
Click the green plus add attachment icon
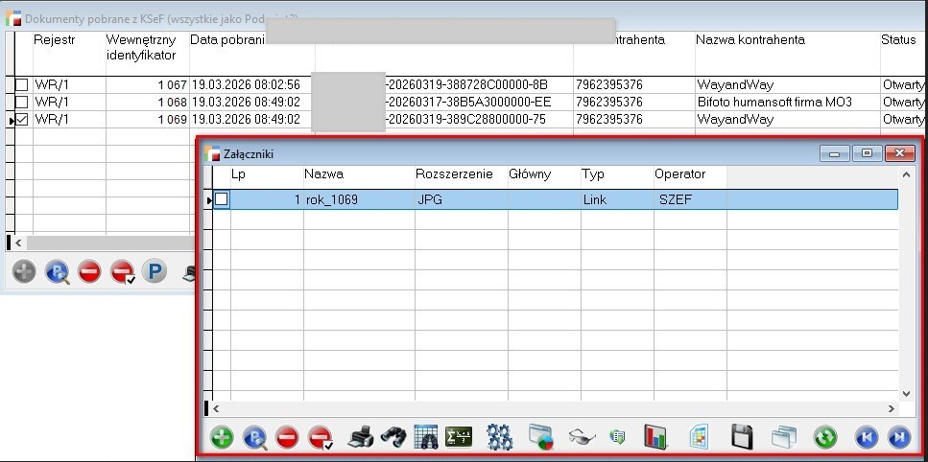coord(222,438)
